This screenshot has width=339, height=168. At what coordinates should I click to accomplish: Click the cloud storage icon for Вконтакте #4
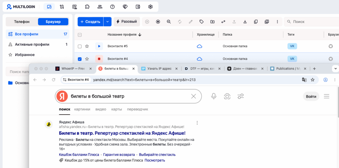pos(200,59)
